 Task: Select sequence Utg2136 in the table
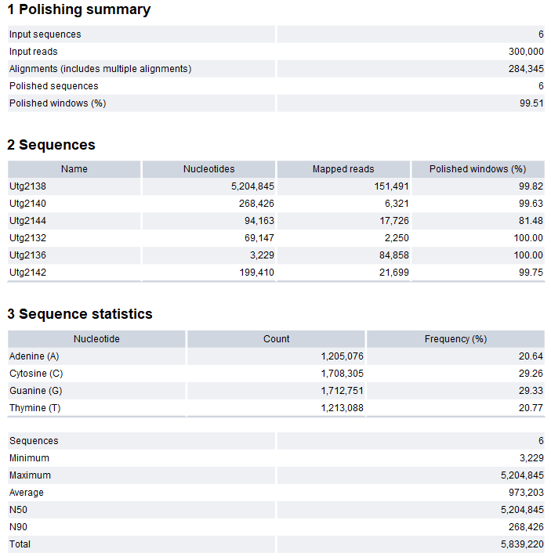(28, 255)
